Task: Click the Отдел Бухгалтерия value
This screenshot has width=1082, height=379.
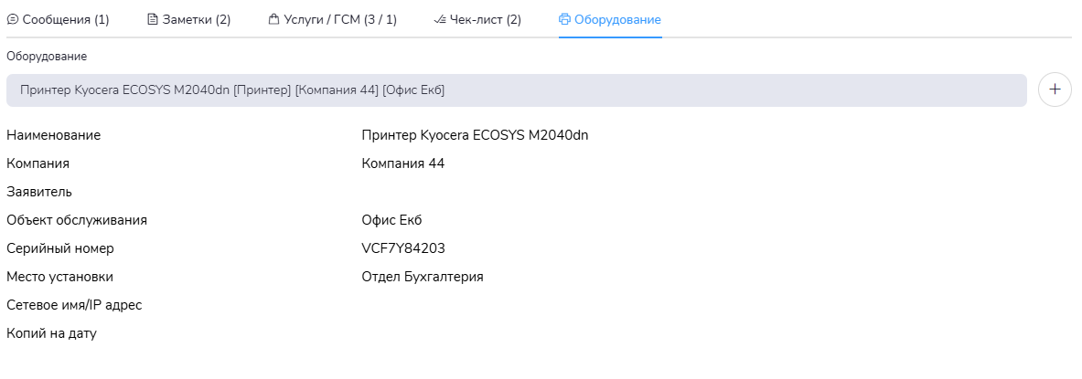Action: tap(422, 277)
